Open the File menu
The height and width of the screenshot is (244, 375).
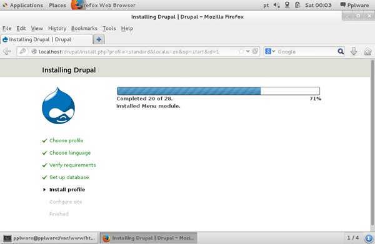[x=7, y=29]
